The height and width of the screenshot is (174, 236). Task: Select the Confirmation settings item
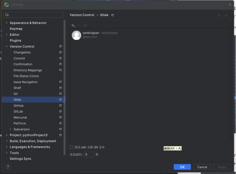click(23, 64)
